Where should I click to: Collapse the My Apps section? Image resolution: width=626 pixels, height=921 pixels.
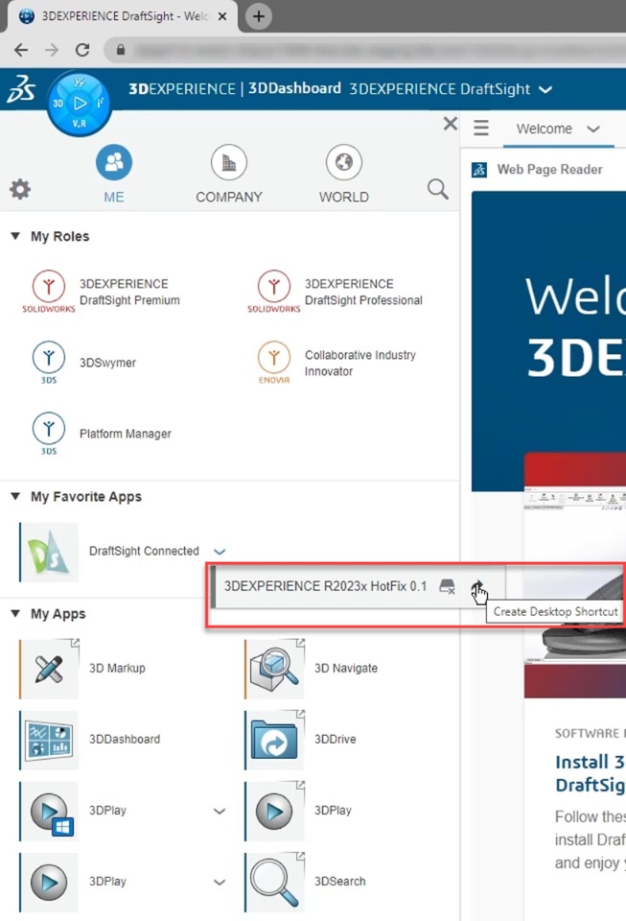(x=15, y=613)
